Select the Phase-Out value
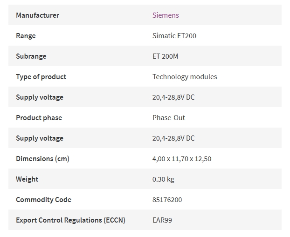The width and height of the screenshot is (290, 237). (169, 118)
